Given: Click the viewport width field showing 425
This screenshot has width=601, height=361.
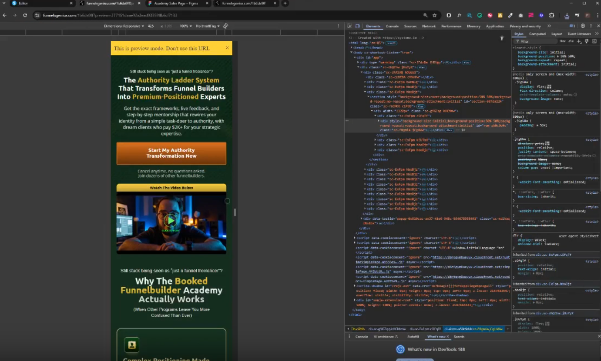Looking at the screenshot, I should pos(151,26).
